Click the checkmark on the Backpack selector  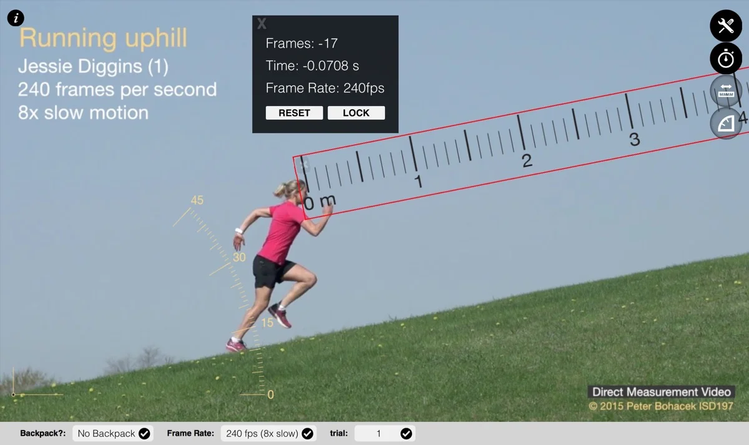(144, 433)
